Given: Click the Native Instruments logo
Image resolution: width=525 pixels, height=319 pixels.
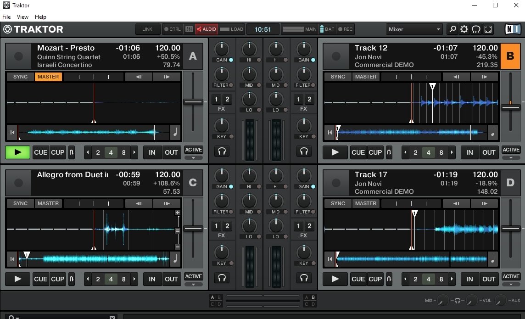Looking at the screenshot, I should click(x=514, y=29).
